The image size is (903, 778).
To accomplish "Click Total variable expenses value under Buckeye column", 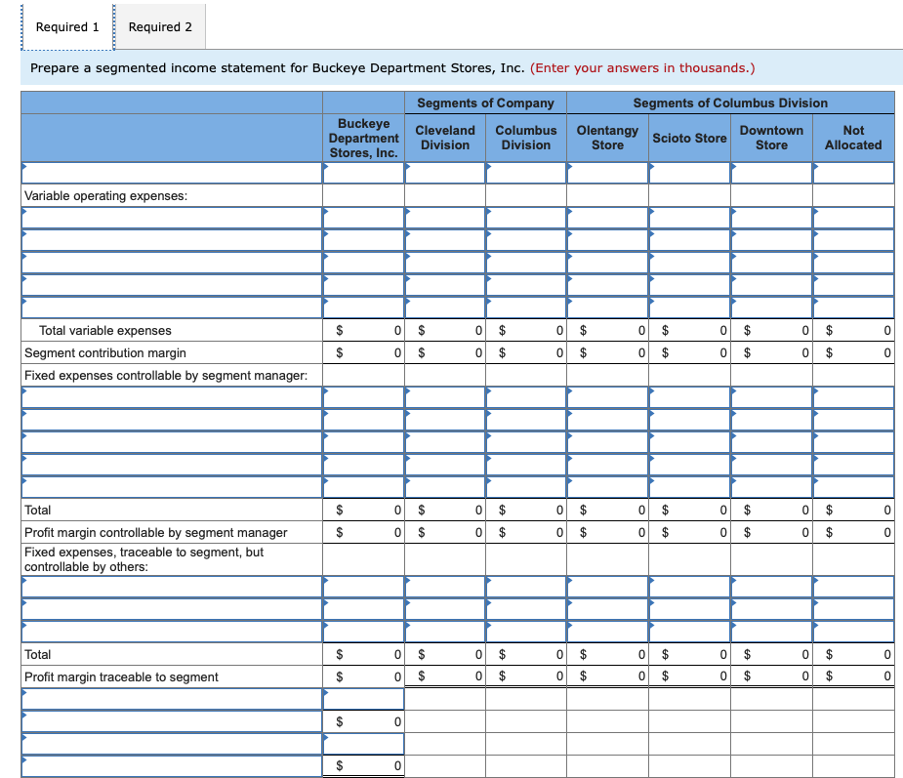I will [363, 331].
